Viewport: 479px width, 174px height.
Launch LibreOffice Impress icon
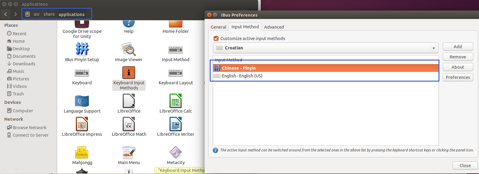pyautogui.click(x=82, y=124)
